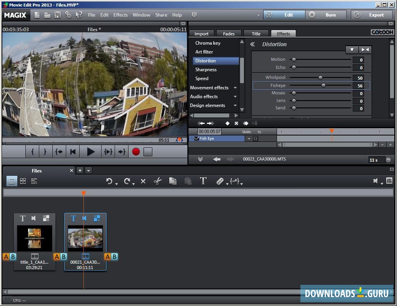Viewport: 397px width, 306px height.
Task: Enable the Fish Eye effect checkbox
Action: pyautogui.click(x=196, y=138)
